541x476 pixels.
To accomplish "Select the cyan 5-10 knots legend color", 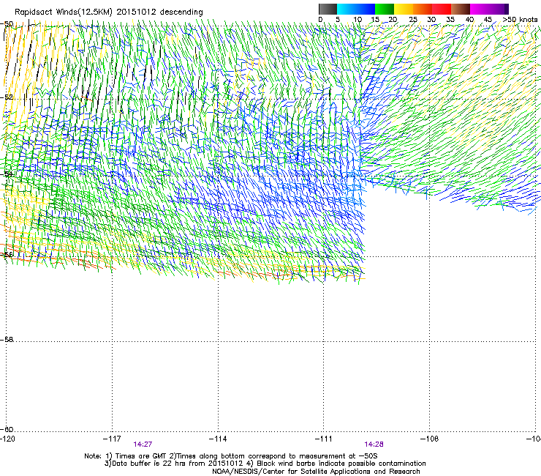I will point(347,9).
